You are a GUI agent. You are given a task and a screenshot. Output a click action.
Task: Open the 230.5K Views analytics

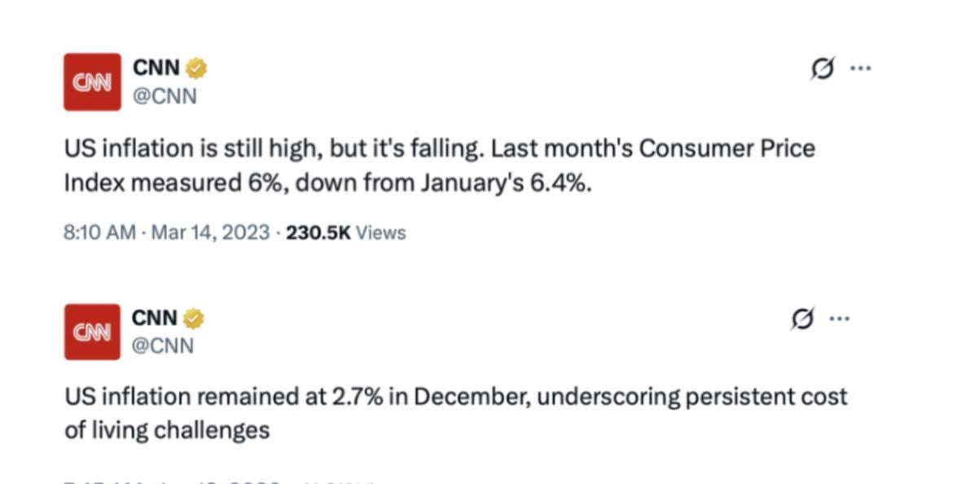[345, 233]
